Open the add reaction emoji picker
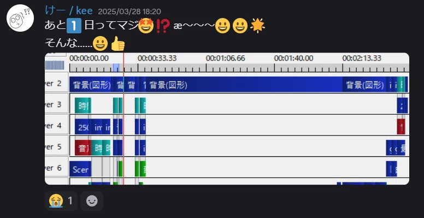The image size is (424, 218). [92, 201]
